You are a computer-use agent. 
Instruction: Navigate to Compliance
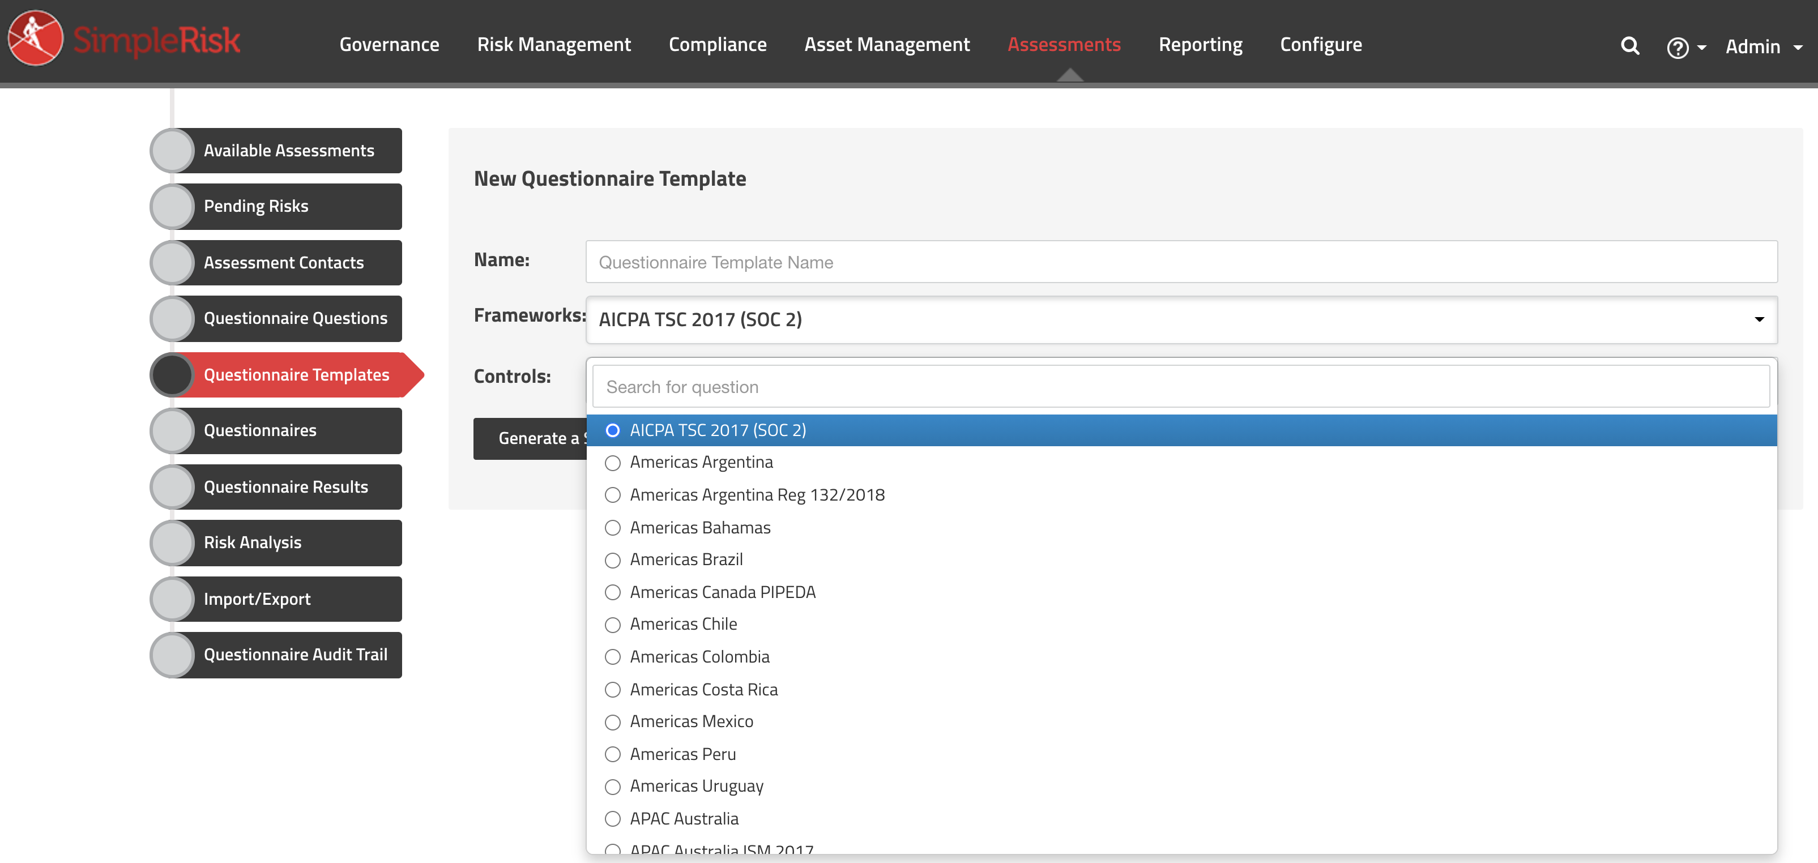(717, 44)
